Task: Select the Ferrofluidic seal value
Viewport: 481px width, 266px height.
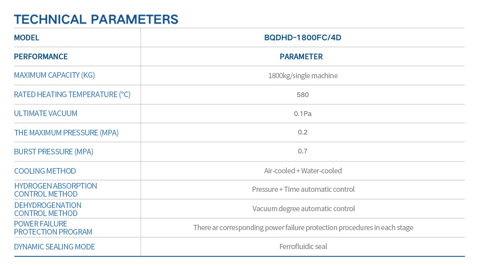Action: click(x=303, y=247)
